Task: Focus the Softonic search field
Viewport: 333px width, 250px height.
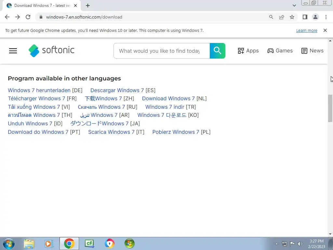Action: (162, 51)
